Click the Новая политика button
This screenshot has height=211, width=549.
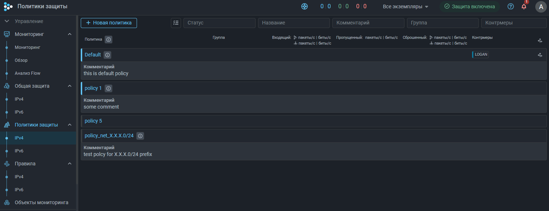[109, 23]
